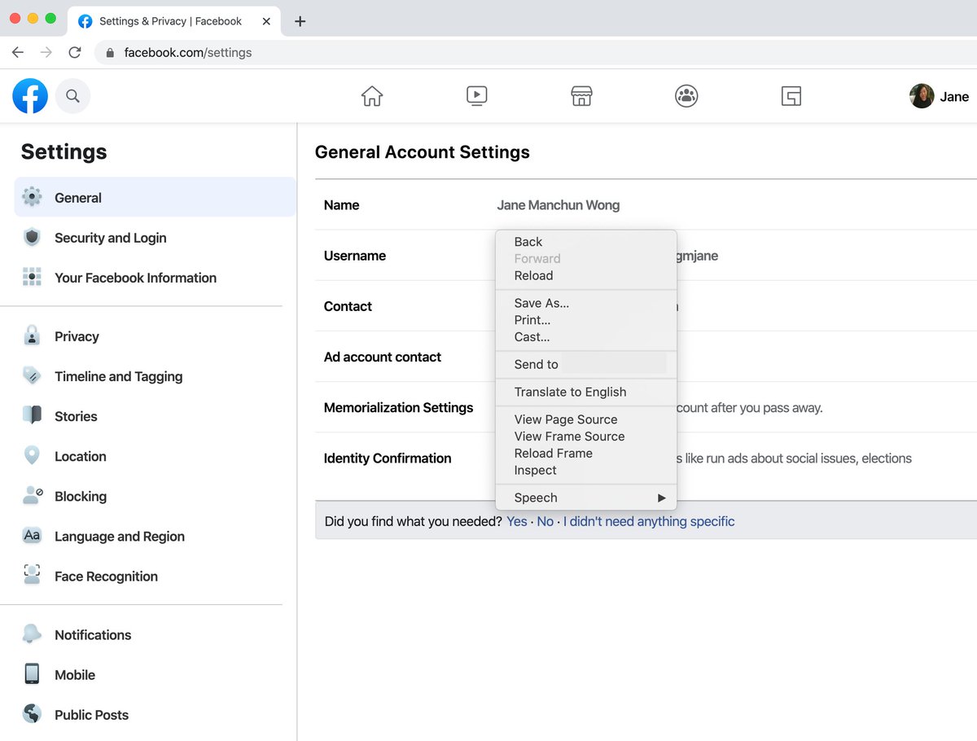Open Security and Login settings
Screen dimensions: 977x741
(x=155, y=237)
